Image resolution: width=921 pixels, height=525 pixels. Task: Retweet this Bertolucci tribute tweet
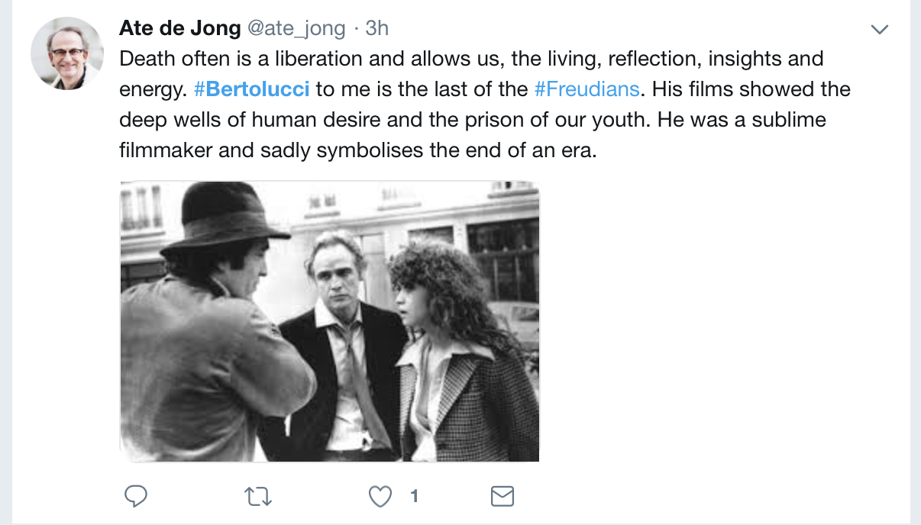259,497
